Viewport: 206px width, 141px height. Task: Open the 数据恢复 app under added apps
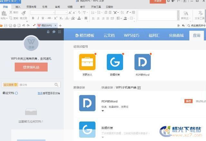point(115,62)
